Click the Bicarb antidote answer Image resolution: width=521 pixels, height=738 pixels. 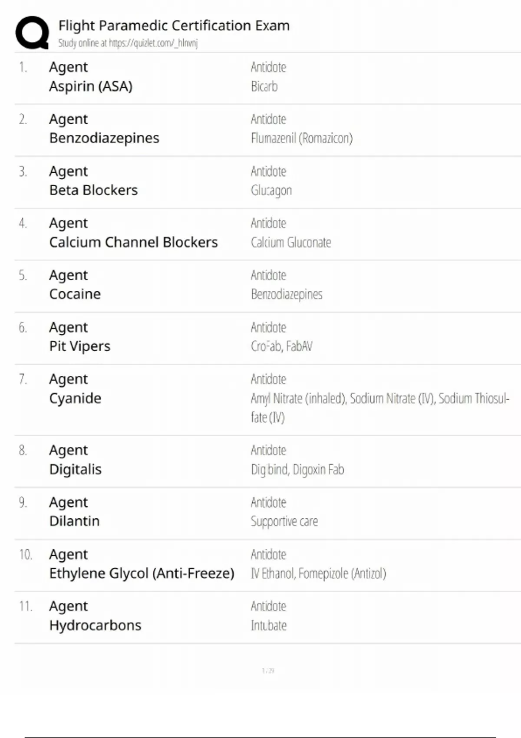pos(264,86)
